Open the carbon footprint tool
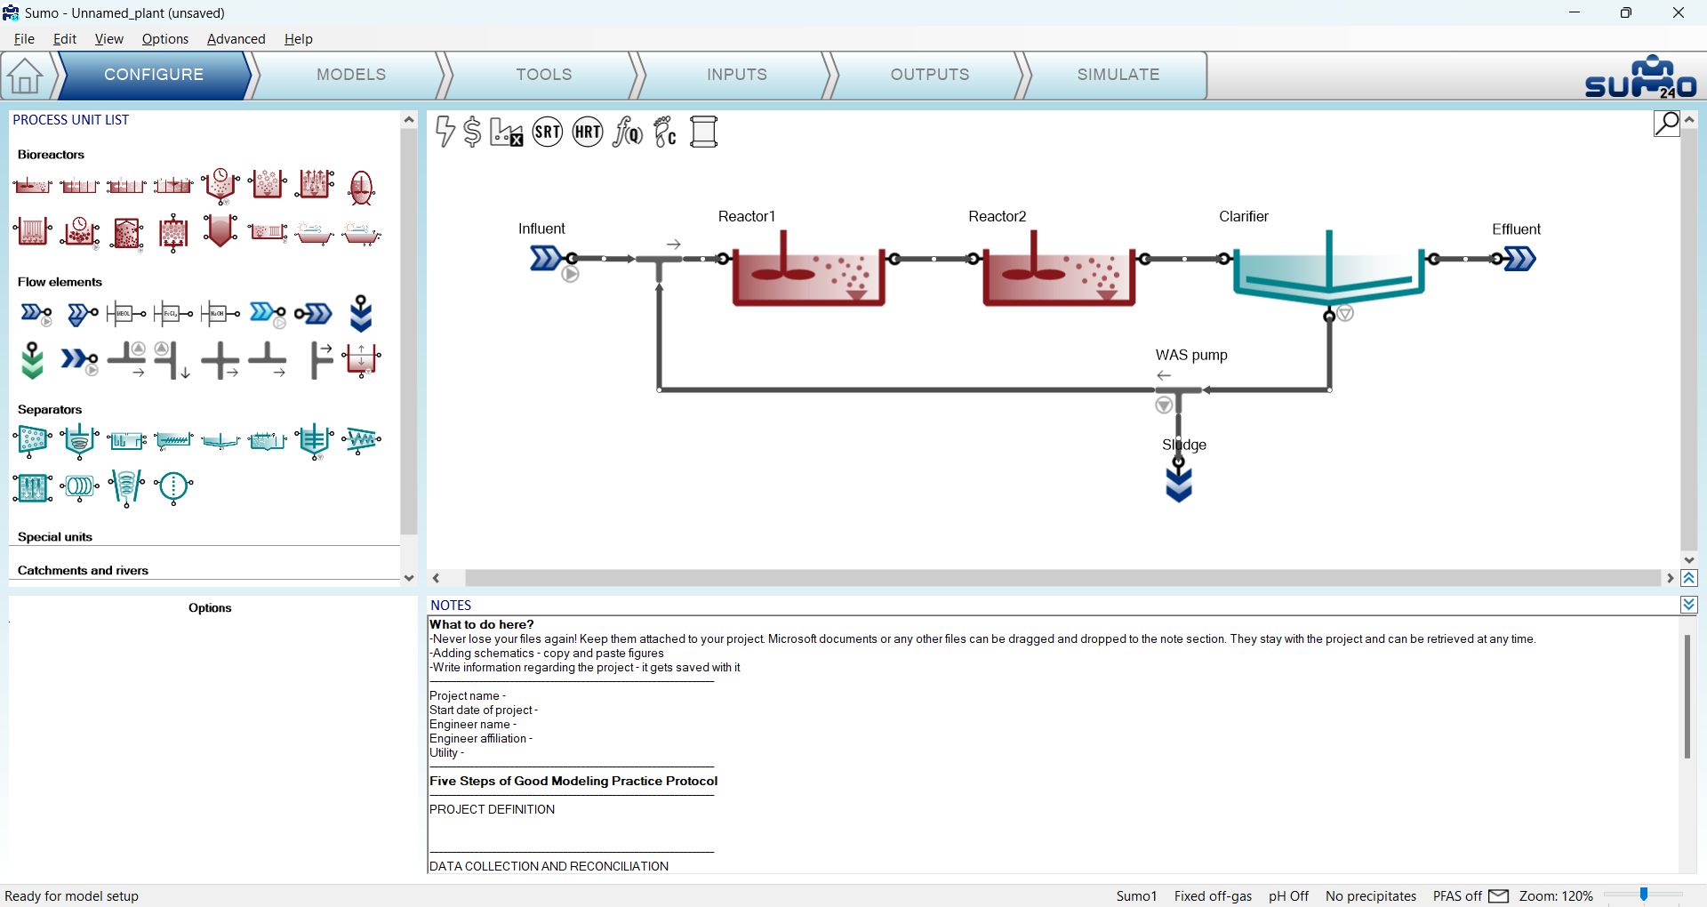The height and width of the screenshot is (907, 1707). pos(665,132)
